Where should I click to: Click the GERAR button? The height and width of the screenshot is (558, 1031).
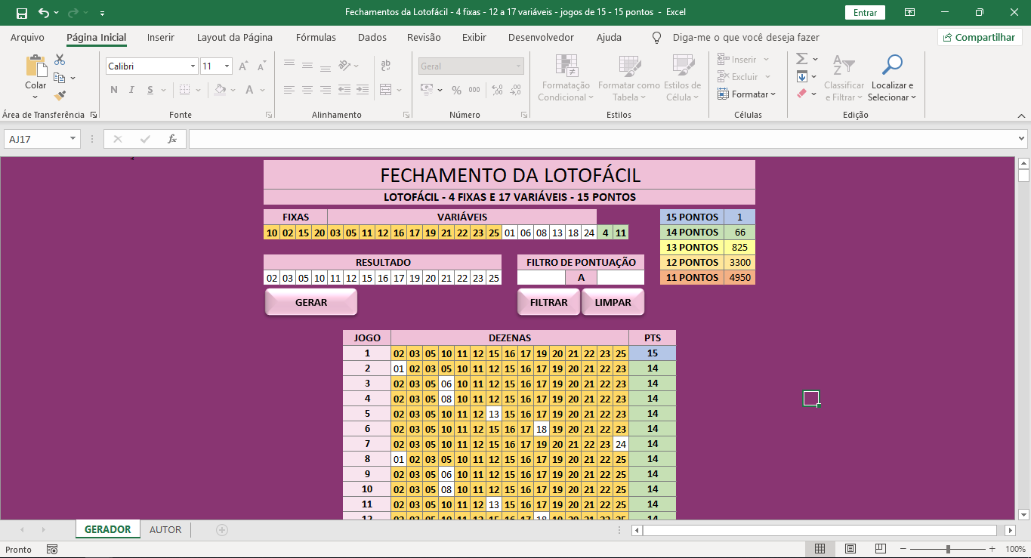tap(311, 302)
